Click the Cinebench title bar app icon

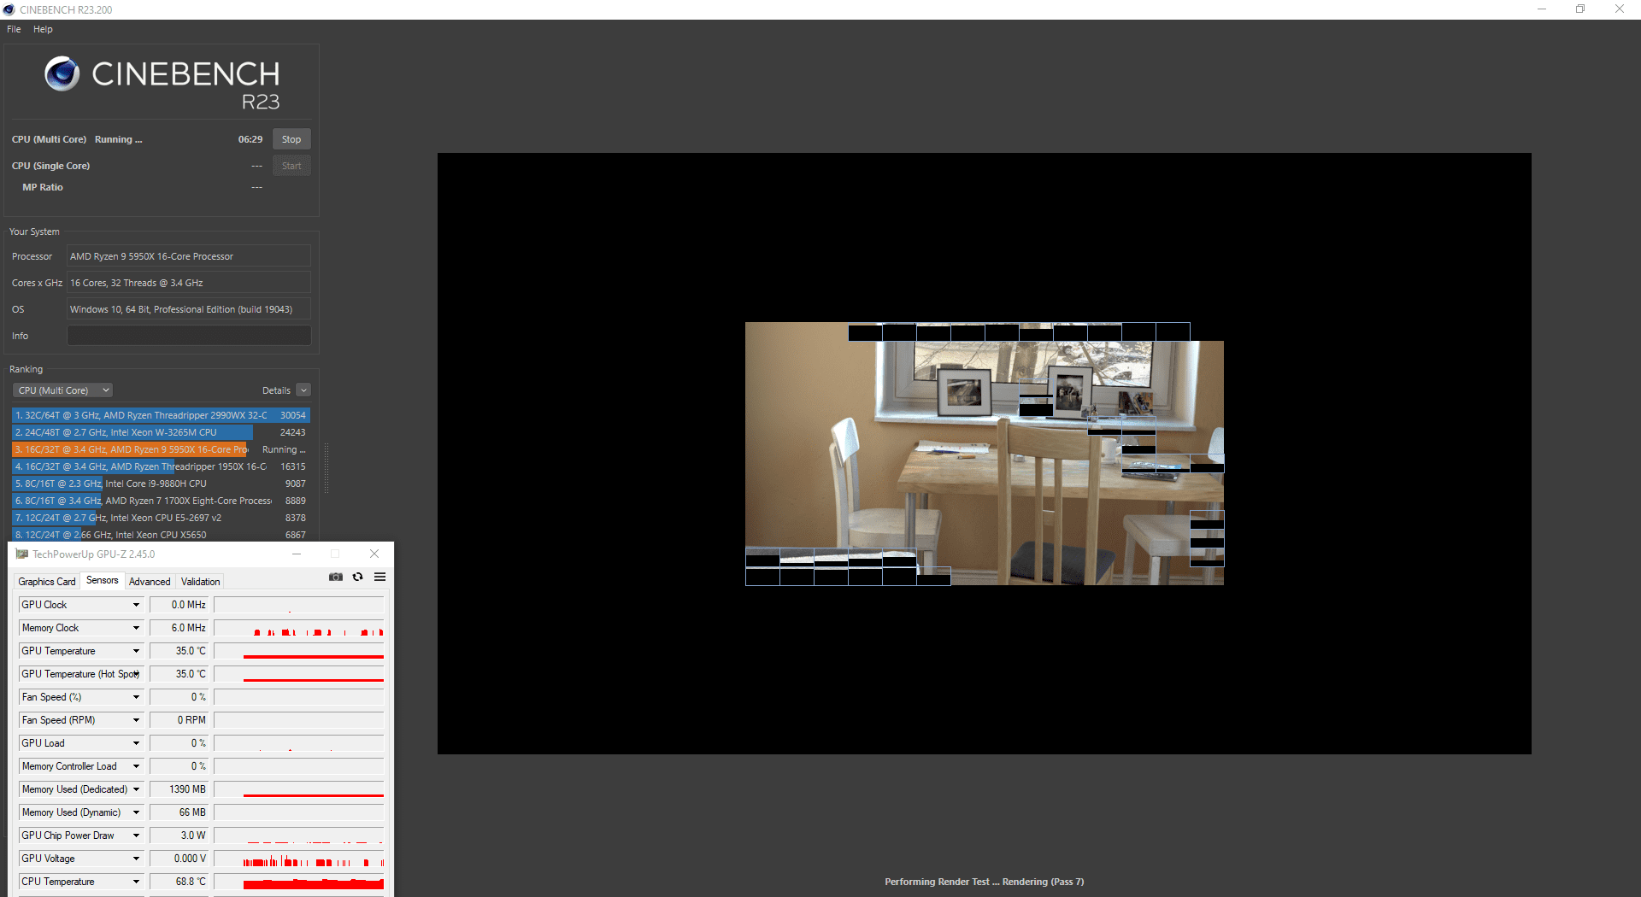pos(9,9)
